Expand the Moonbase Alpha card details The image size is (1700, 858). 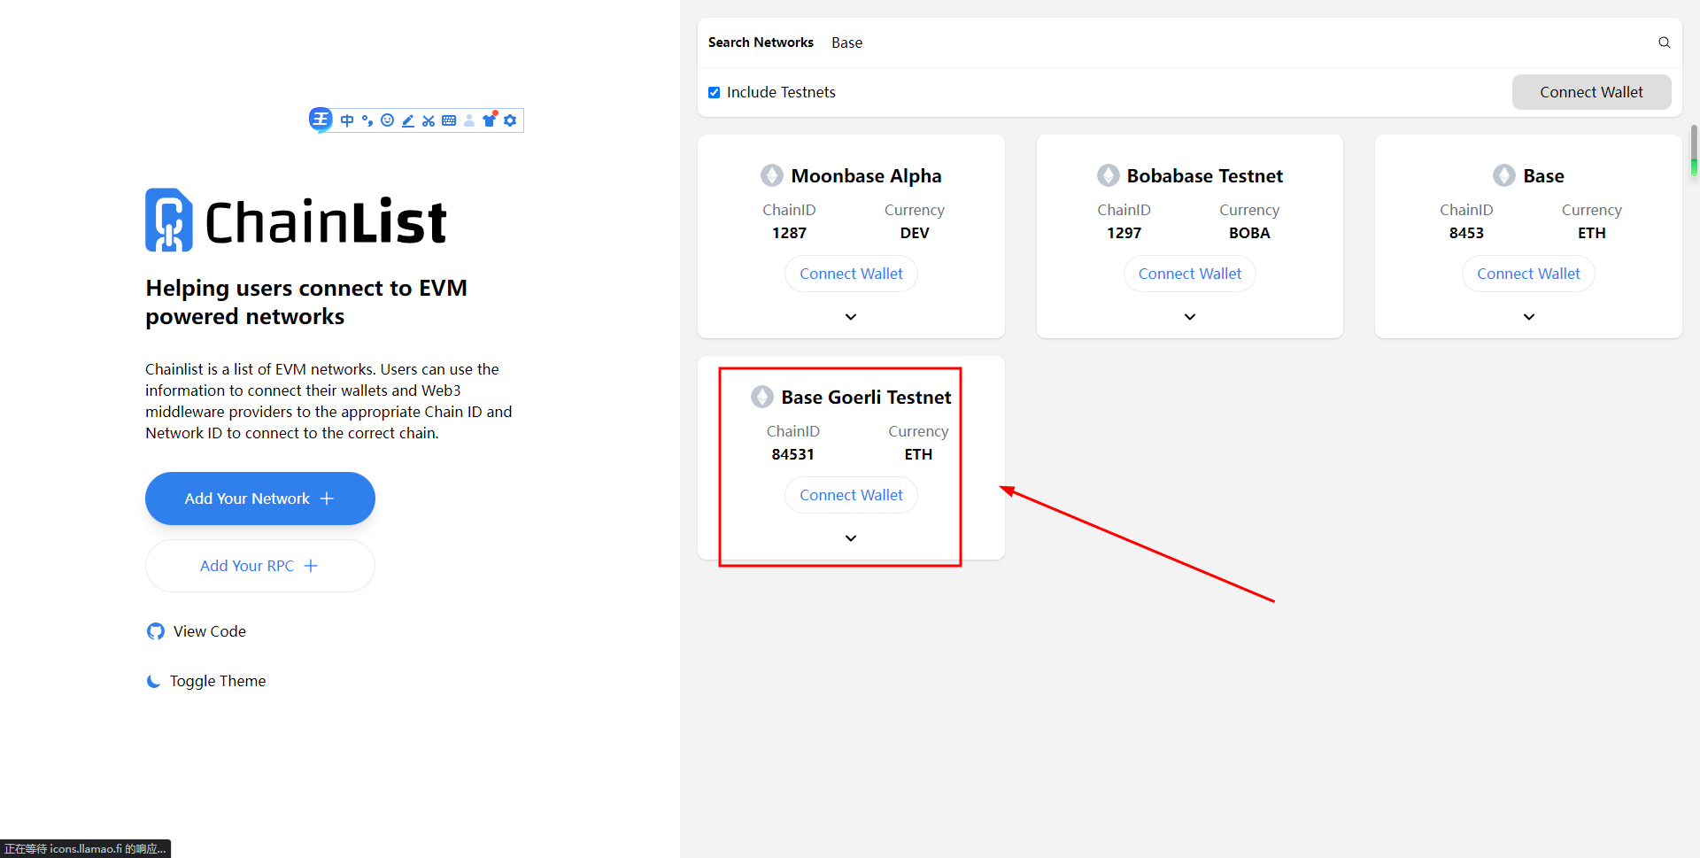point(851,317)
